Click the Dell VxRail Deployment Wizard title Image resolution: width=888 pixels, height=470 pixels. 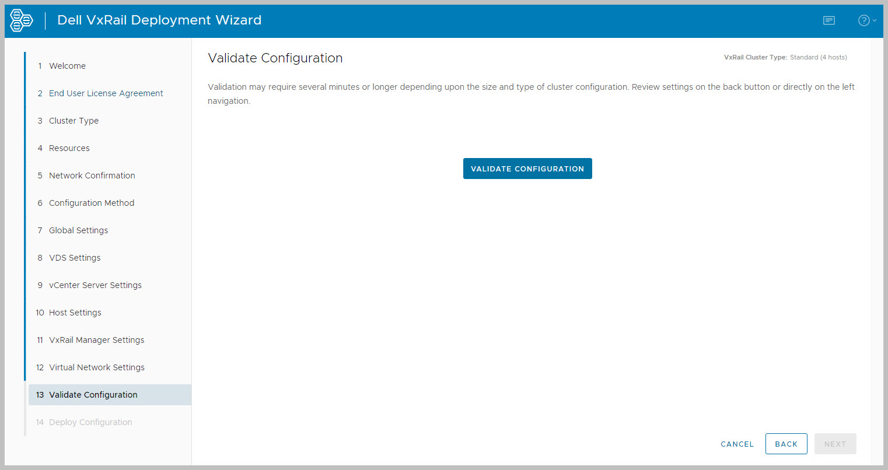click(159, 20)
